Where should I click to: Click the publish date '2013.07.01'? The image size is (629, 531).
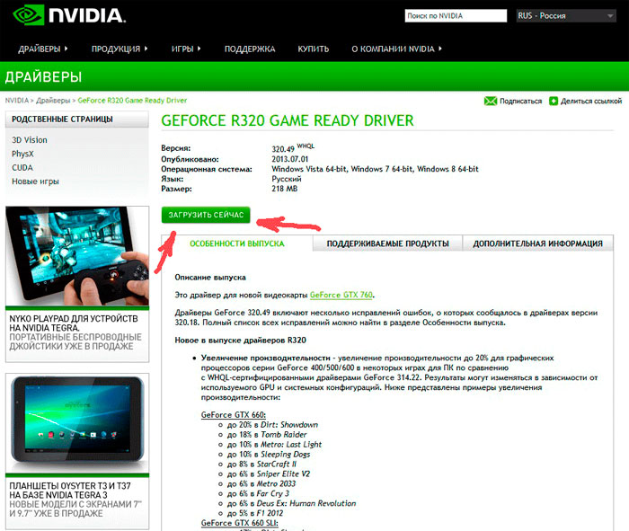point(289,159)
